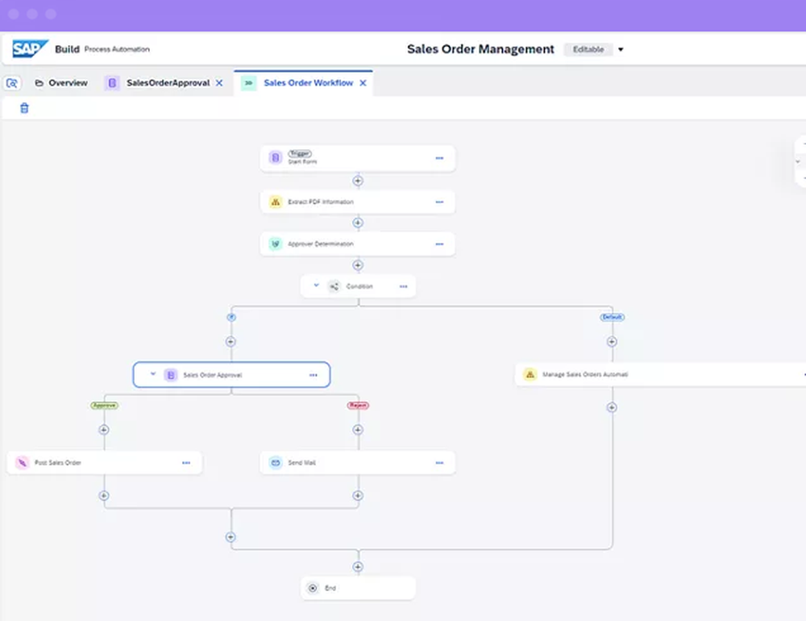Add step directly above End node
This screenshot has width=806, height=621.
pyautogui.click(x=358, y=567)
